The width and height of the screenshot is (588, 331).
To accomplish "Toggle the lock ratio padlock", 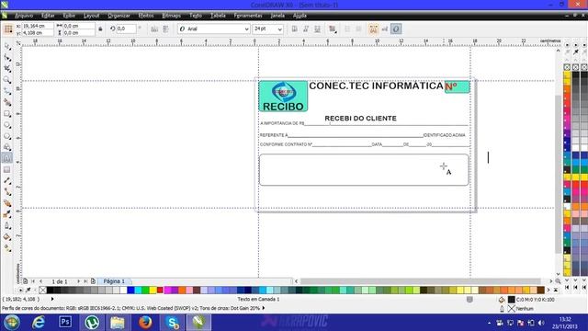I will (100, 29).
